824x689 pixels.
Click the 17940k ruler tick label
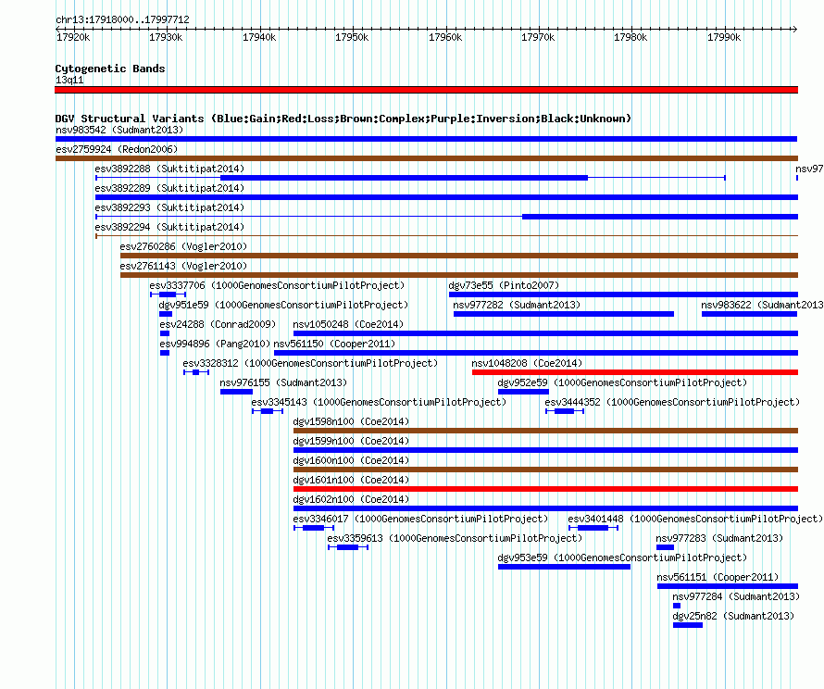point(259,37)
